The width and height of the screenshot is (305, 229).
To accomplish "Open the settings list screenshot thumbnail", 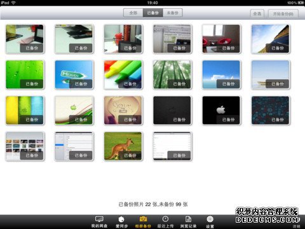I will pos(74,146).
